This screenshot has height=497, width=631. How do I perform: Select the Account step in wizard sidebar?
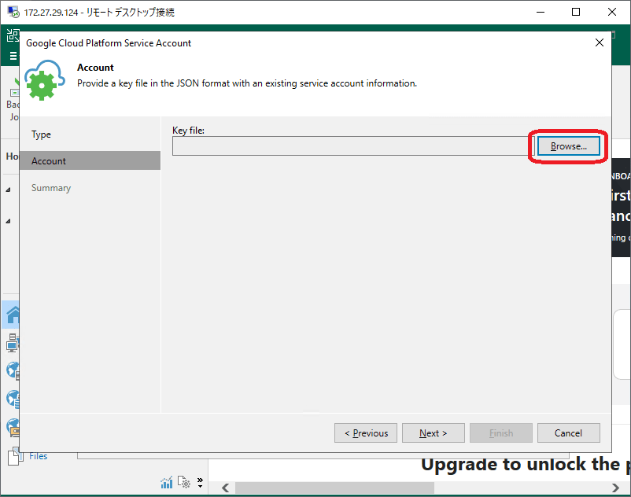[x=90, y=161]
